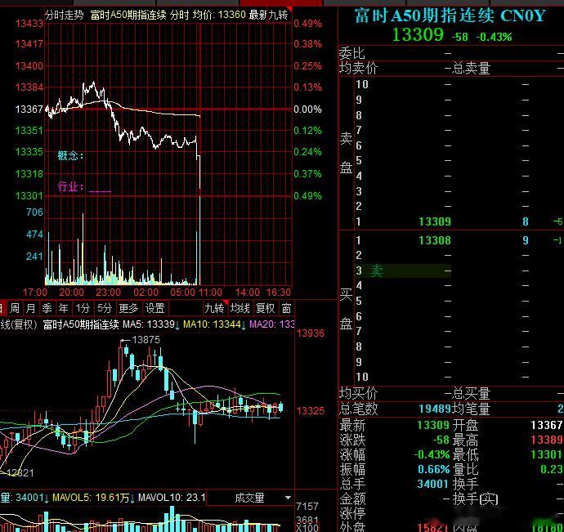Click the 分时走势 label in intraday chart

coord(65,15)
